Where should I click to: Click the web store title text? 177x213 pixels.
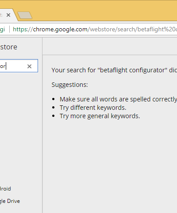pos(8,47)
